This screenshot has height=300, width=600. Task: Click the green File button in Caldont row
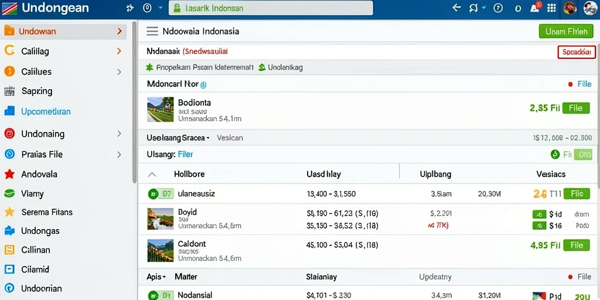tap(577, 245)
